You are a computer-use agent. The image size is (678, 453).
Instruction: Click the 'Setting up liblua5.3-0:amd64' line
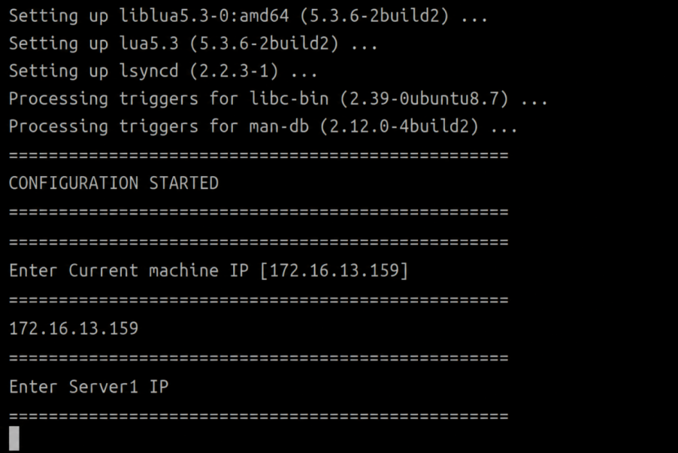pyautogui.click(x=248, y=16)
